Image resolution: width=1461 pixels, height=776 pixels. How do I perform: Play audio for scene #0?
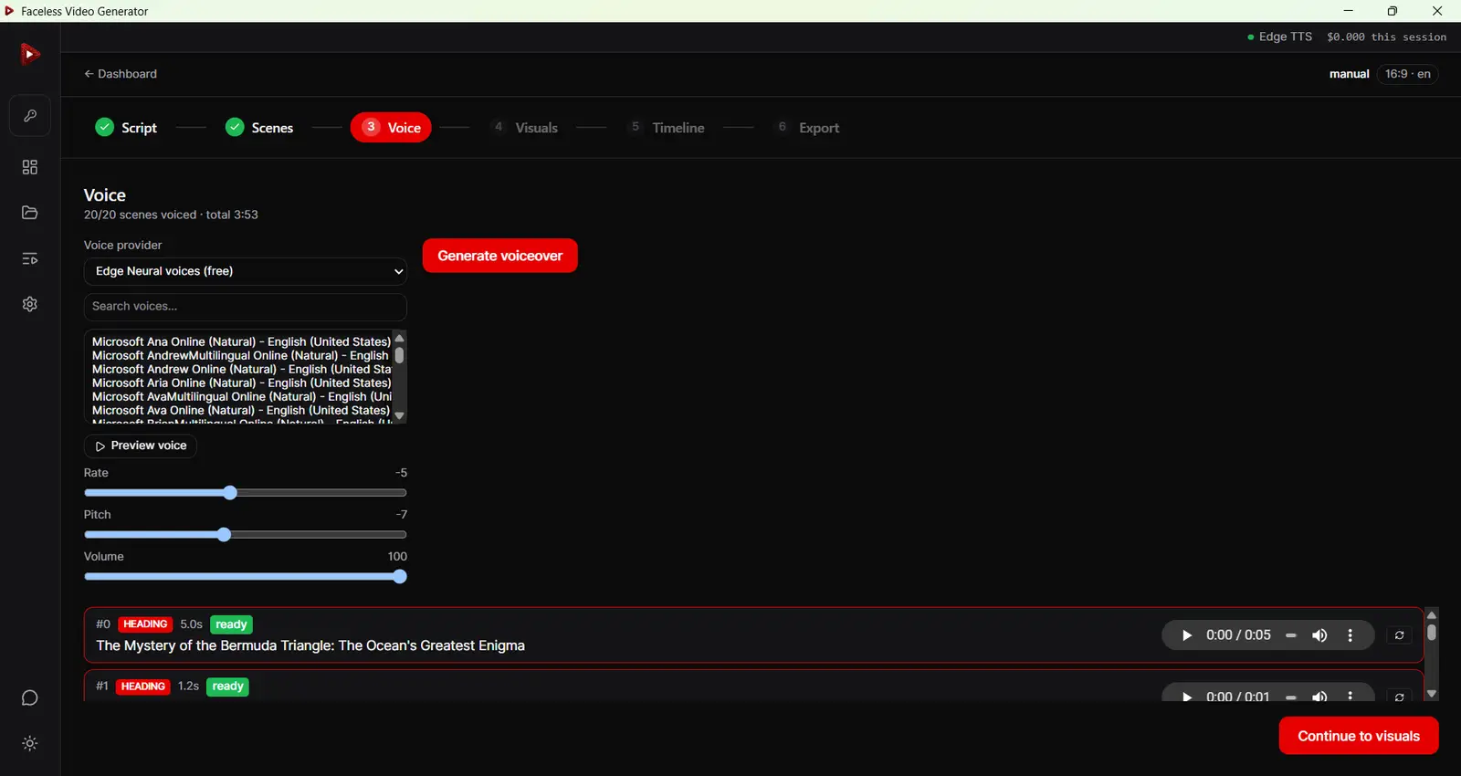pyautogui.click(x=1186, y=635)
